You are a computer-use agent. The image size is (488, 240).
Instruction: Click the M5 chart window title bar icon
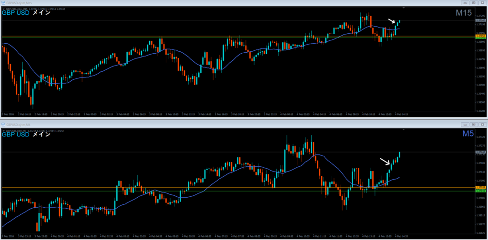pos(3,124)
